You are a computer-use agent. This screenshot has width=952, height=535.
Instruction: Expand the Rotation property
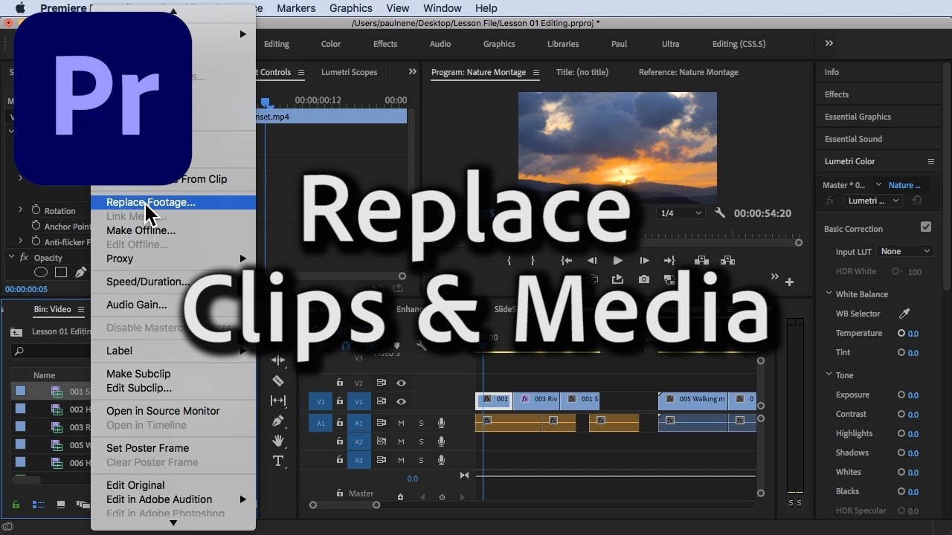[x=20, y=210]
